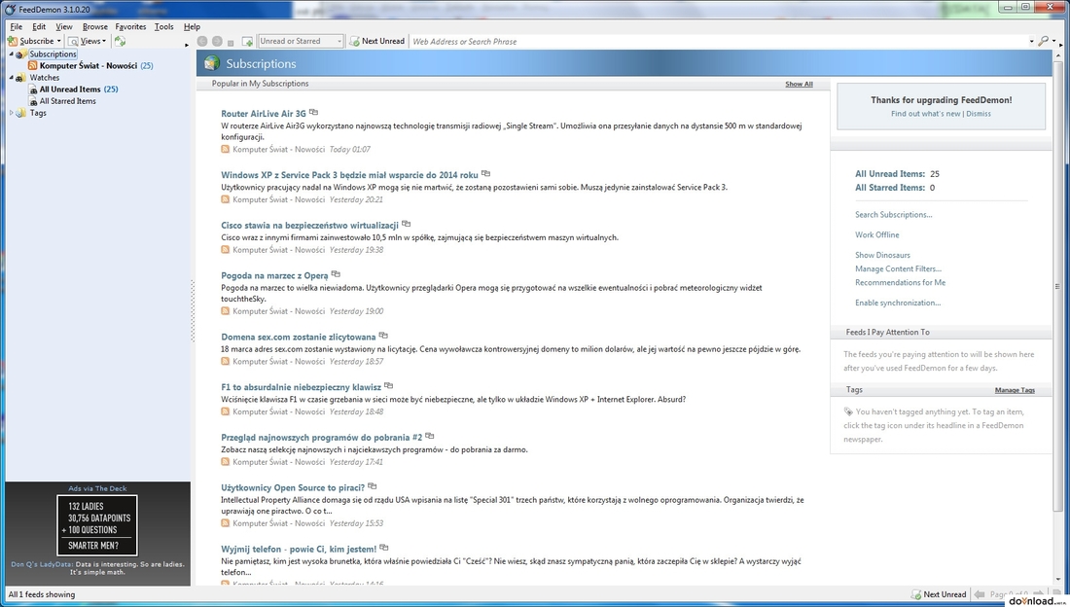Click the Enable synchronization link
The image size is (1070, 607).
[x=898, y=303]
